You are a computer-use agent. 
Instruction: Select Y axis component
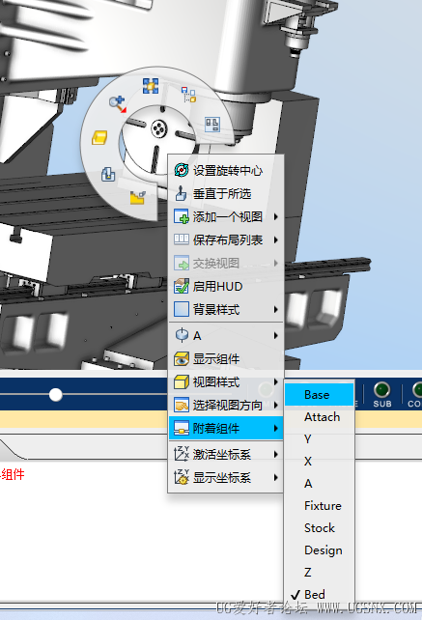pyautogui.click(x=320, y=438)
